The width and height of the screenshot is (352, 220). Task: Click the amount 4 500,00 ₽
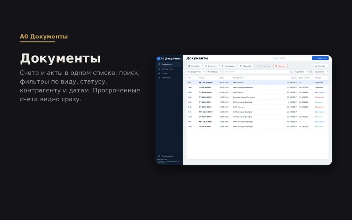tap(292, 102)
